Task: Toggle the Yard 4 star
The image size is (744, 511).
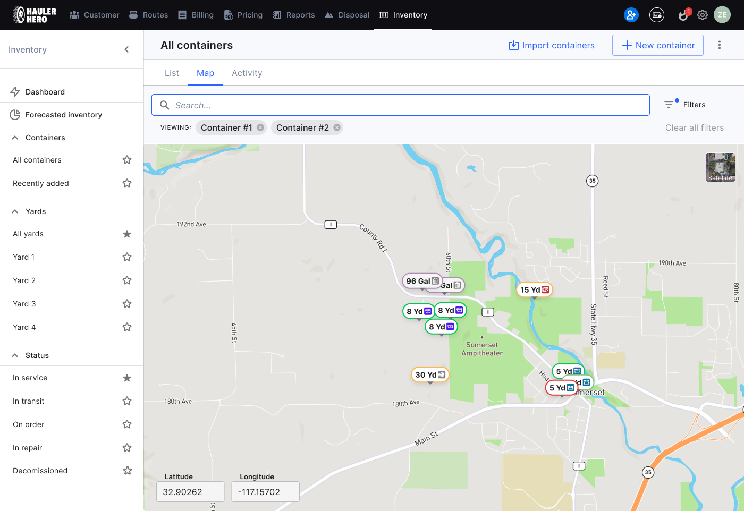Action: (127, 327)
